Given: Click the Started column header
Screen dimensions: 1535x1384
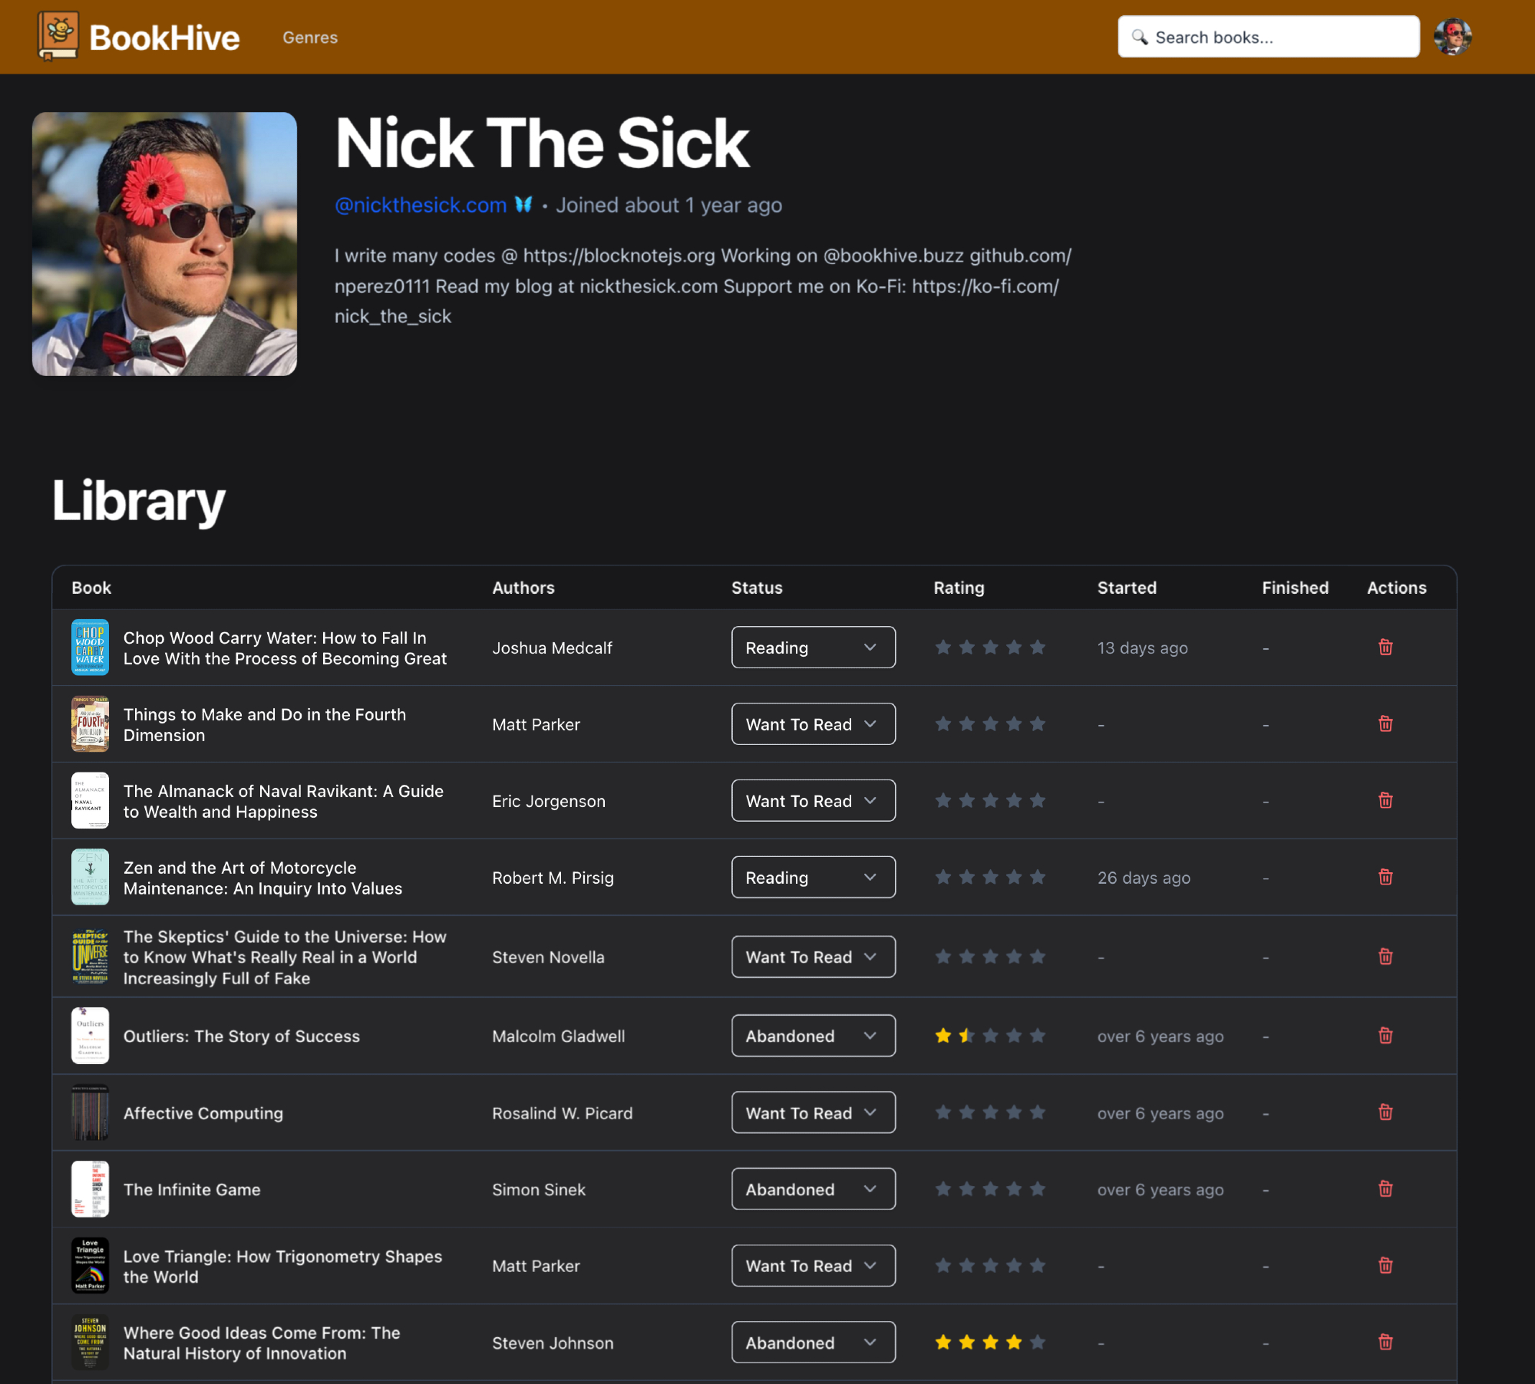Looking at the screenshot, I should (x=1126, y=588).
